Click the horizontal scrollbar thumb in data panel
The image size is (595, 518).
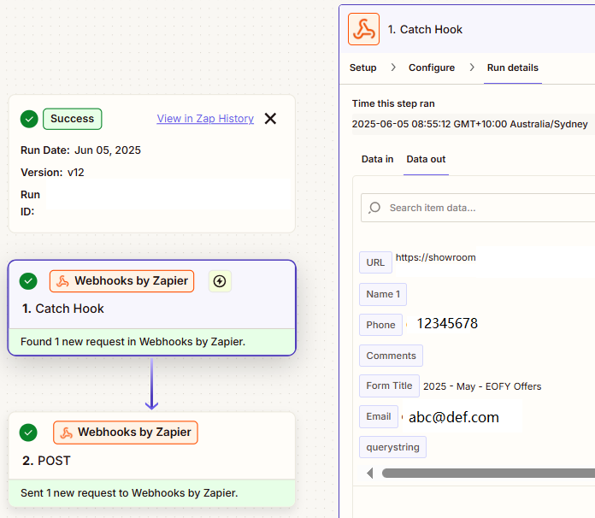coord(488,474)
